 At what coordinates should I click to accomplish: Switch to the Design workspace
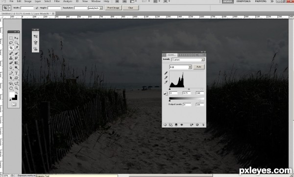click(228, 1)
